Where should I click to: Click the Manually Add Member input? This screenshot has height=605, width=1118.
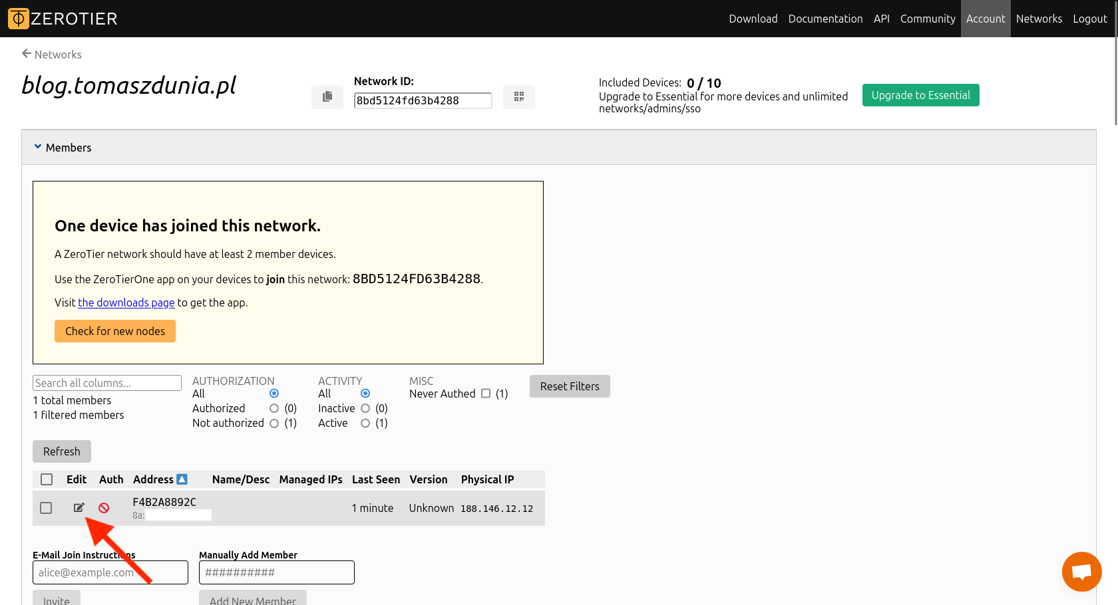[276, 572]
